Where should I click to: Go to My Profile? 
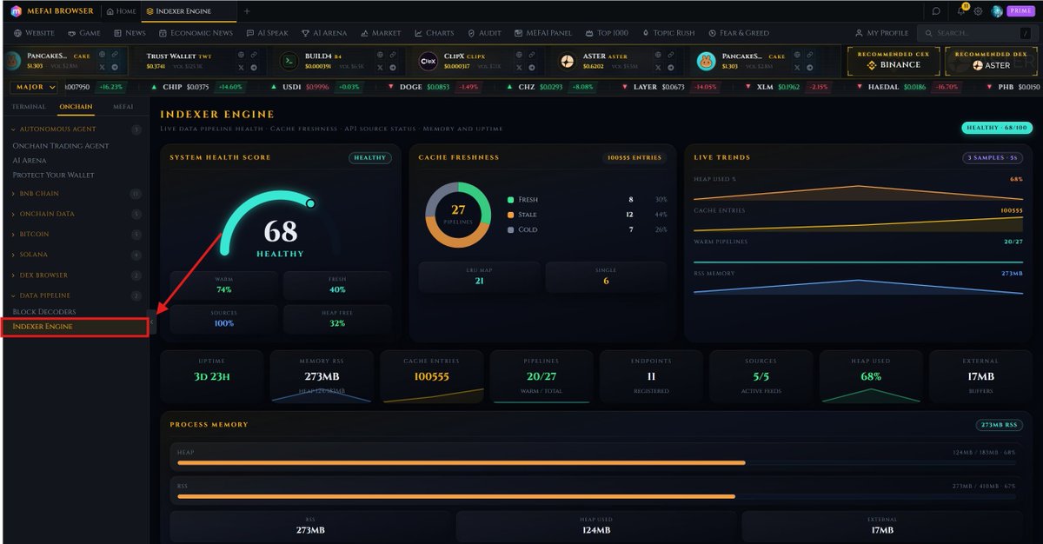pyautogui.click(x=881, y=33)
